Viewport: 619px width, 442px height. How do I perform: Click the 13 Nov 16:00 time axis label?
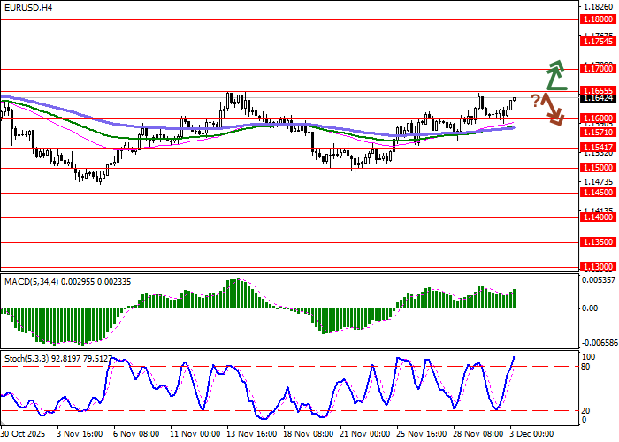tap(250, 435)
